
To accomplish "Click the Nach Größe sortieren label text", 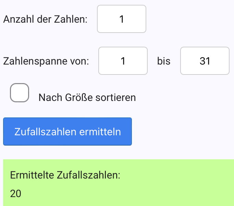I will pyautogui.click(x=87, y=98).
